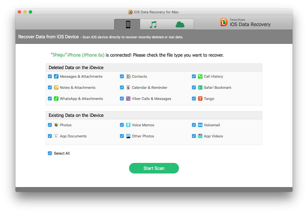Click the Tenorshare iOS Data Recovery brand text
This screenshot has height=214, width=308.
tap(250, 23)
